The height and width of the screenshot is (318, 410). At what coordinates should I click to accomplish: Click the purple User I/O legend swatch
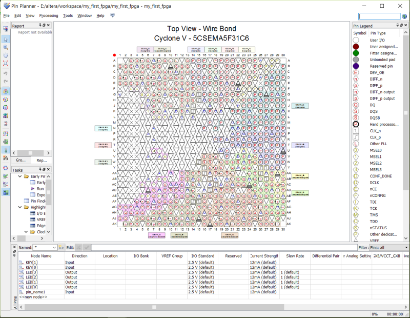point(356,40)
